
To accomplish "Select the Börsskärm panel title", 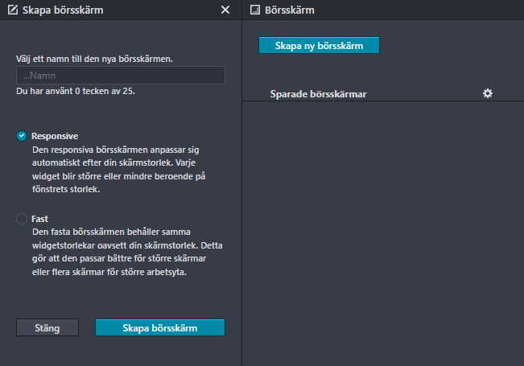I will click(290, 10).
